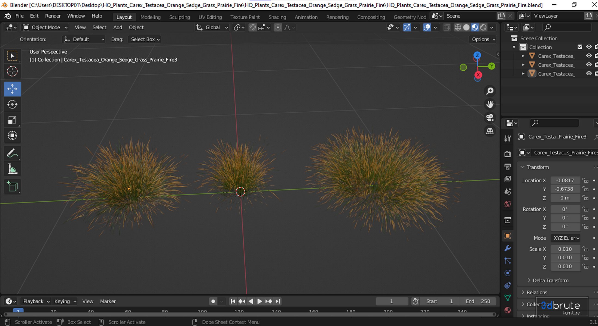This screenshot has width=598, height=326.
Task: Click the viewport zoom magnifier icon
Action: (x=490, y=91)
